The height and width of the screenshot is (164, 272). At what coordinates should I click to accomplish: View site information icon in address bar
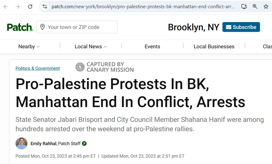(x=44, y=6)
